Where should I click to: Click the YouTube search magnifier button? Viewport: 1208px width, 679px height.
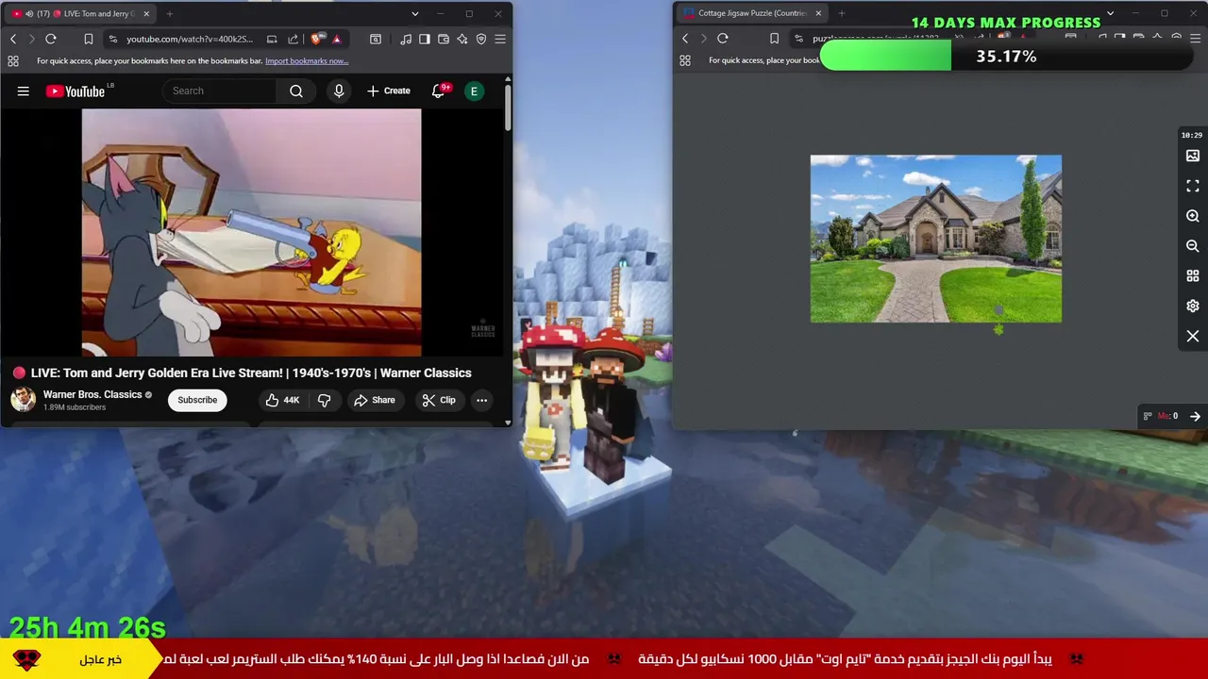point(296,91)
